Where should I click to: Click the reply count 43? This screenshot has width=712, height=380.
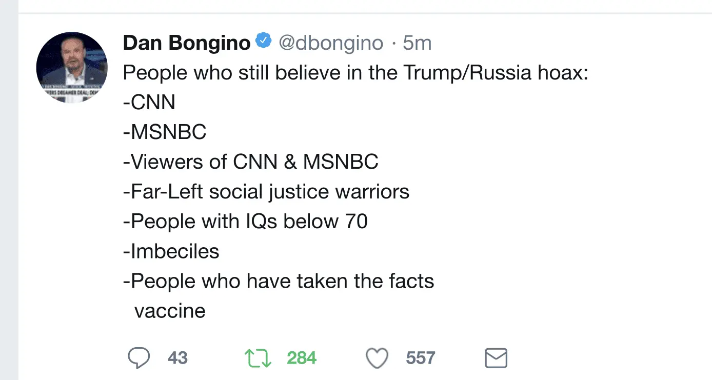pyautogui.click(x=177, y=358)
